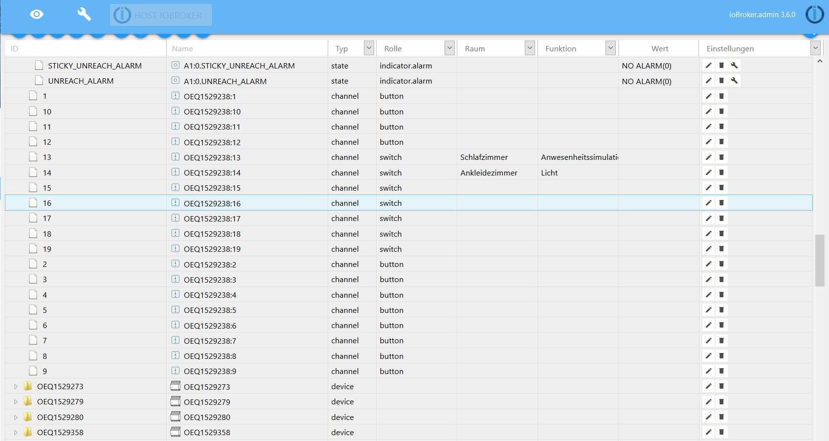Edit device OEQ1529358 with pencil icon
This screenshot has width=829, height=441.
(709, 432)
